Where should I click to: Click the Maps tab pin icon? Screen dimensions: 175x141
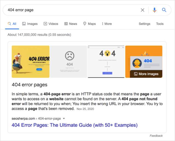coord(85,24)
